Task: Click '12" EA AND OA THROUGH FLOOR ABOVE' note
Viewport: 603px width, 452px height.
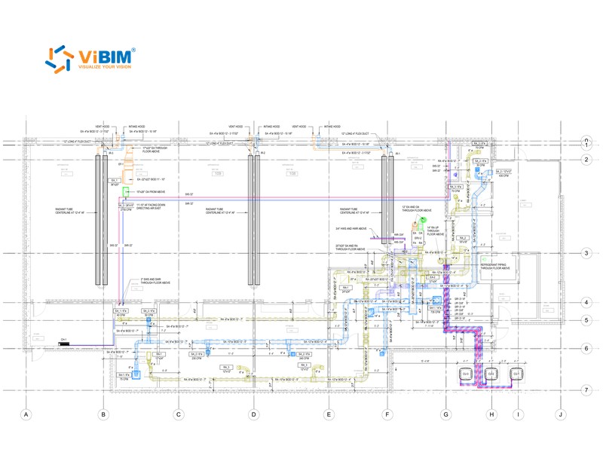Action: click(417, 209)
